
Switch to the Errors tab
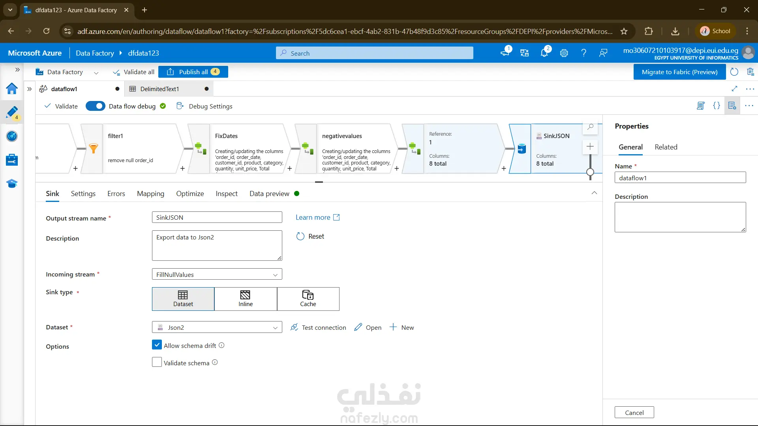(116, 194)
